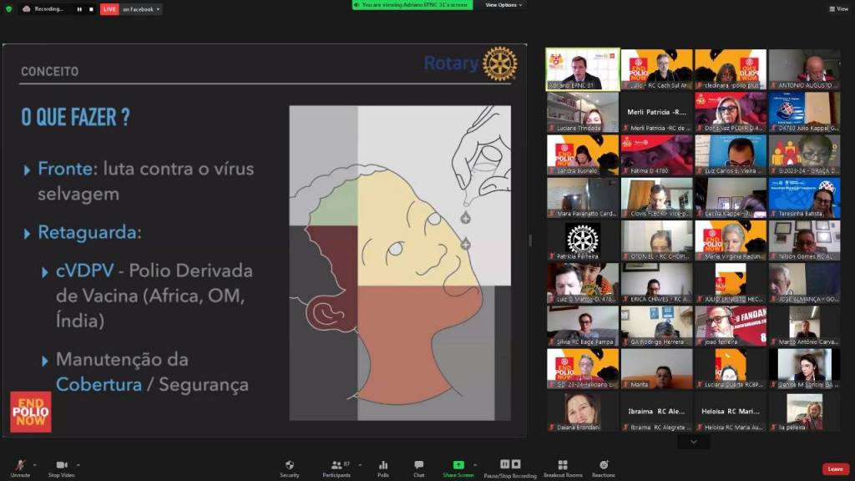Open the View Options dropdown

pyautogui.click(x=503, y=5)
